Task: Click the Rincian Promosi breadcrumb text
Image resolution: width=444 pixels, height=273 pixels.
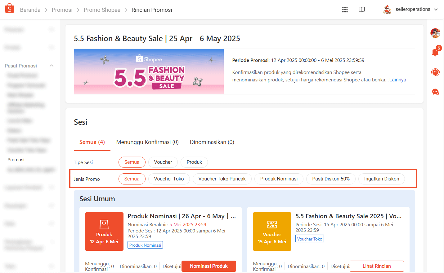Action: [152, 10]
